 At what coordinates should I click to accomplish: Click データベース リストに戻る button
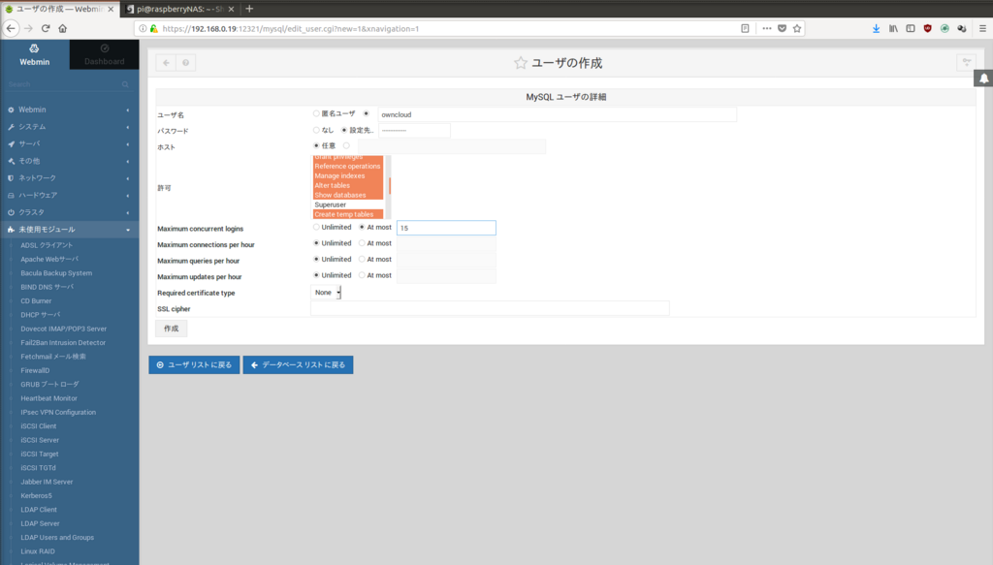tap(299, 365)
